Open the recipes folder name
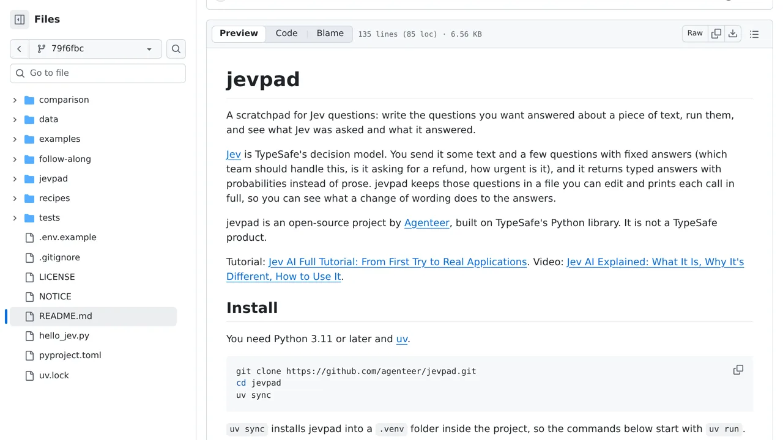This screenshot has height=440, width=783. pyautogui.click(x=54, y=198)
